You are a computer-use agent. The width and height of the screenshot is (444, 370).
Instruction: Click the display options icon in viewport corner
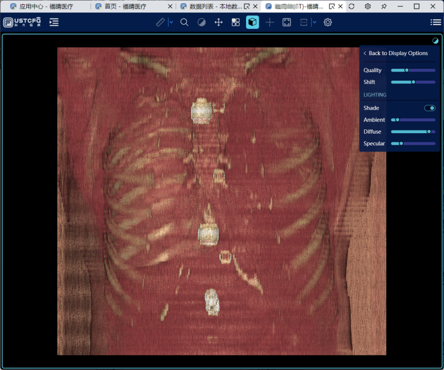pyautogui.click(x=435, y=41)
